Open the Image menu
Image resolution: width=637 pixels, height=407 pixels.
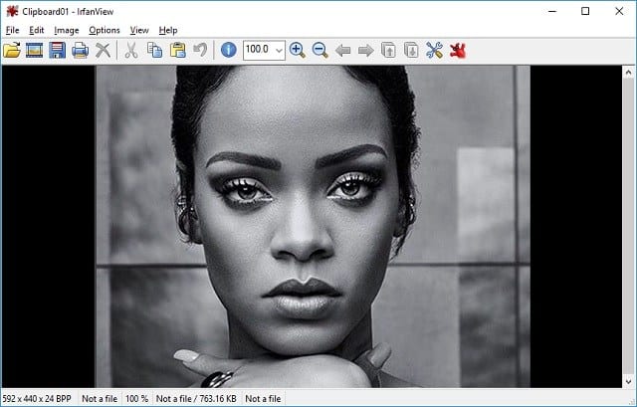(x=66, y=30)
